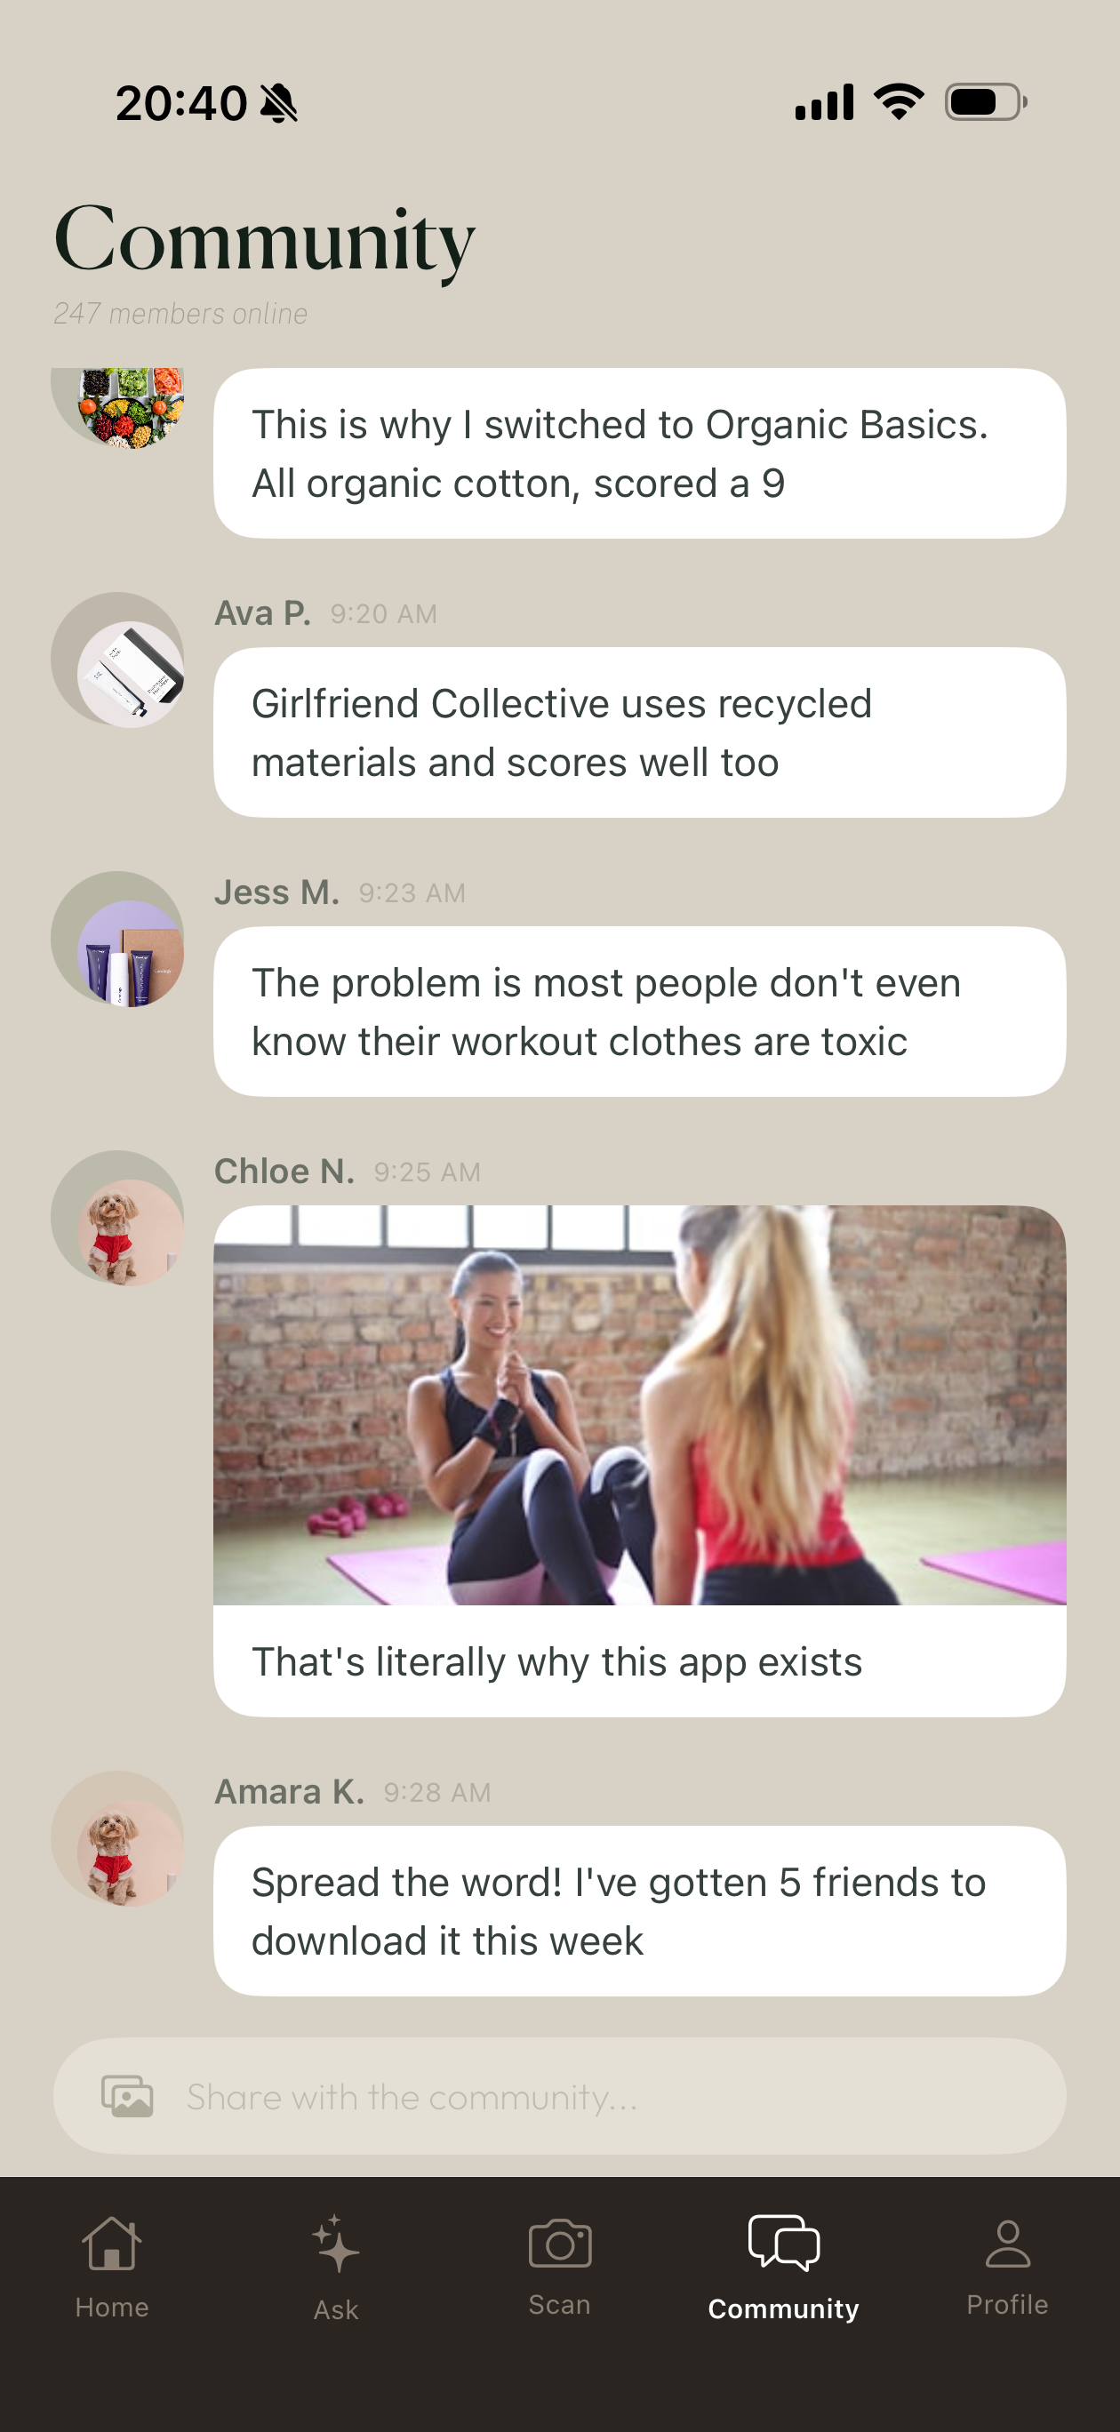Open Jess M.'s profile picture
This screenshot has height=2432, width=1120.
[x=117, y=939]
